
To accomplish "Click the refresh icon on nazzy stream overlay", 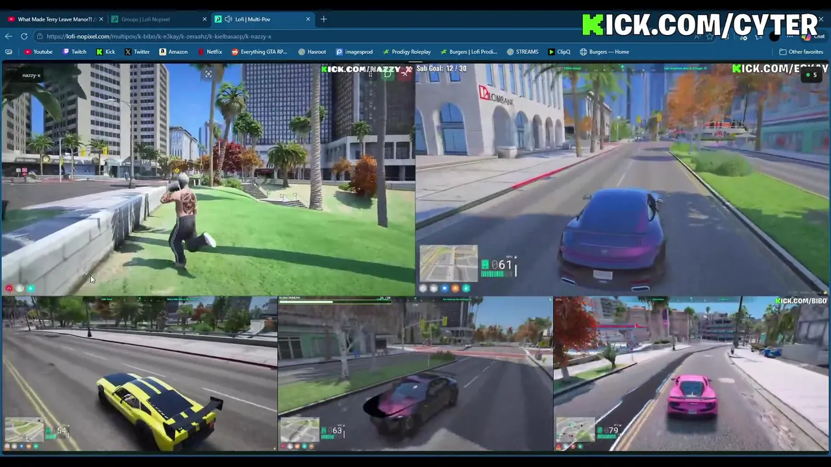I will (387, 74).
